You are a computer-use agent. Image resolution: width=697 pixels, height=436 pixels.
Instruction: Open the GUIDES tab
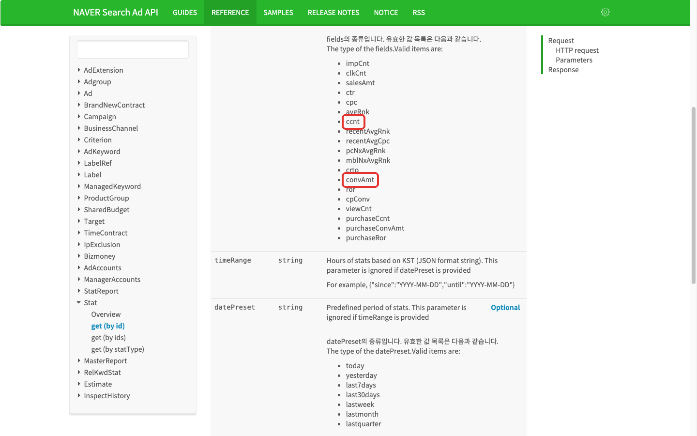coord(185,13)
